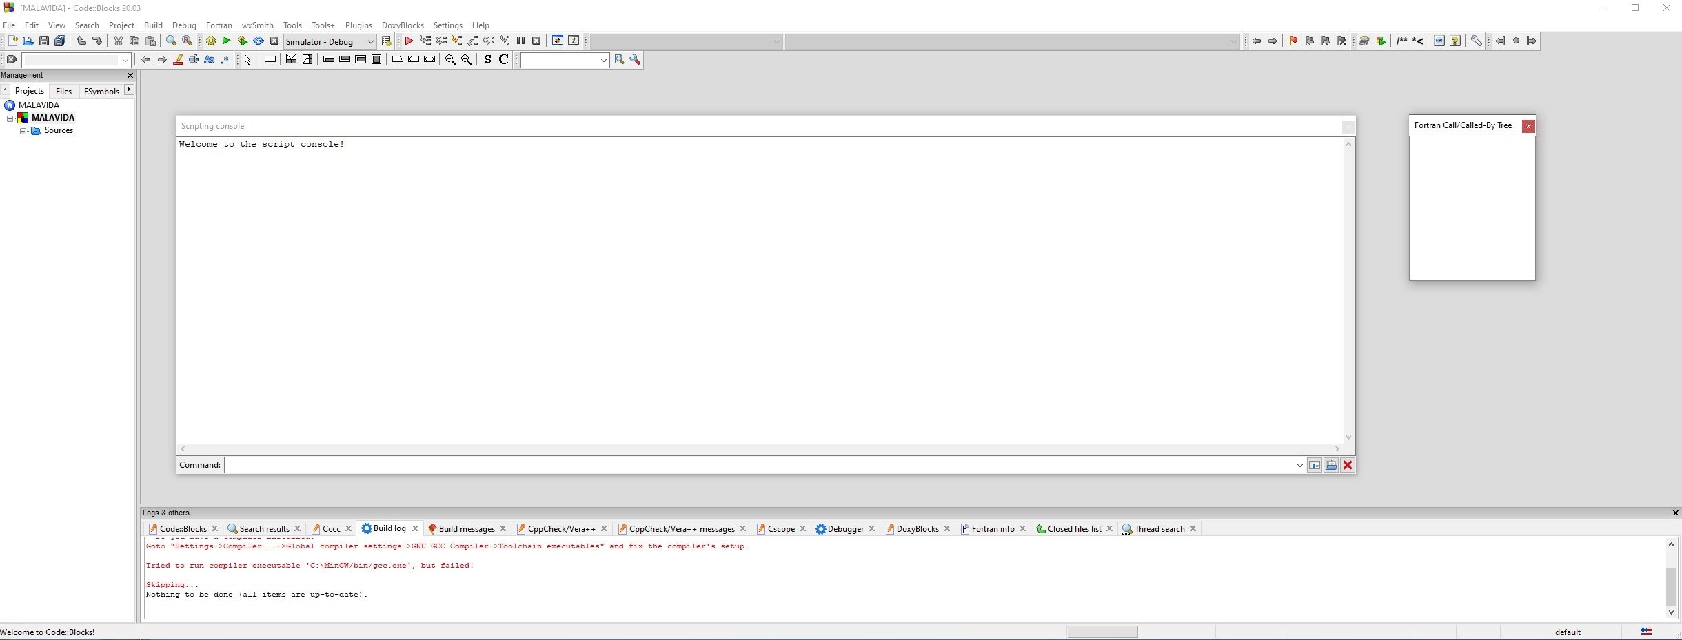
Task: Click the Step into debugger icon
Action: click(456, 41)
